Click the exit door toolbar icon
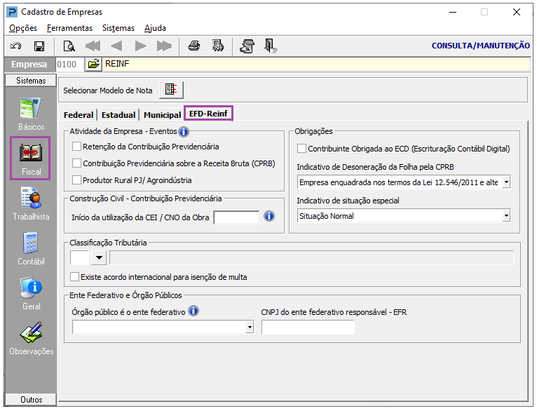The height and width of the screenshot is (411, 537). [271, 46]
